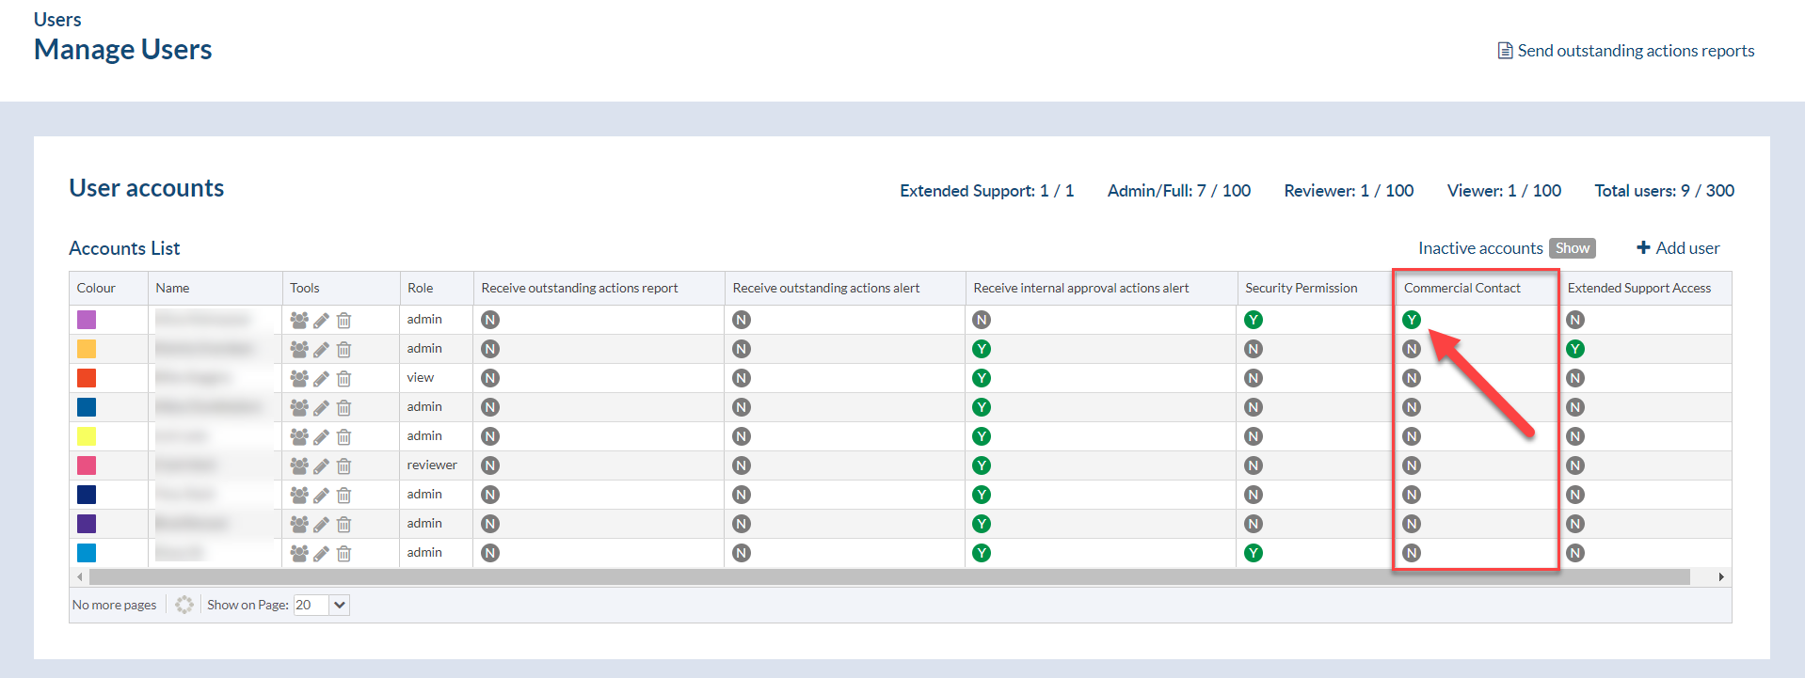Click the loading spinner icon beside No more pages
This screenshot has width=1805, height=678.
[x=184, y=605]
